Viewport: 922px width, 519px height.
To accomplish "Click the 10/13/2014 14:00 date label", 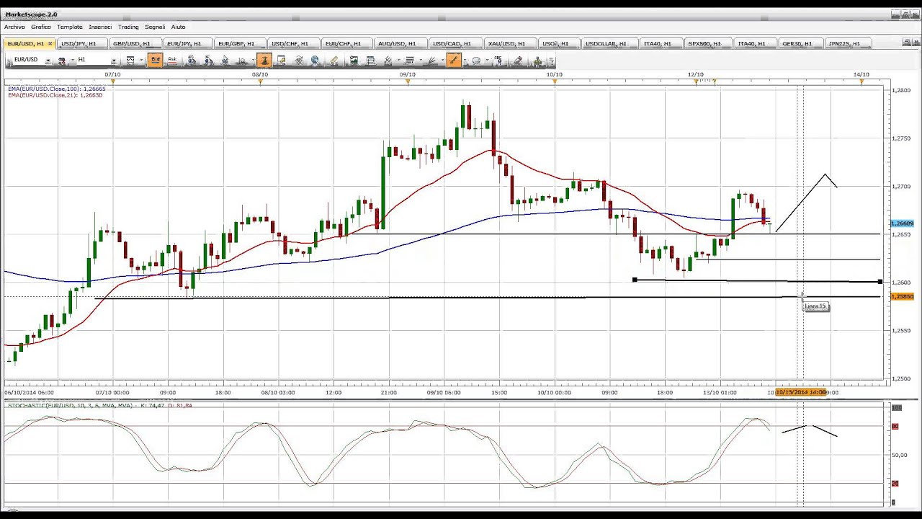I will pos(800,392).
